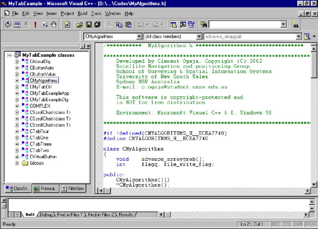318x229 pixels.
Task: Open the Tools menu
Action: 96,13
